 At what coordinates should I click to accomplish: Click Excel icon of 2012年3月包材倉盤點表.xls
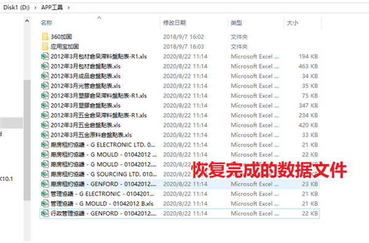[x=45, y=66]
